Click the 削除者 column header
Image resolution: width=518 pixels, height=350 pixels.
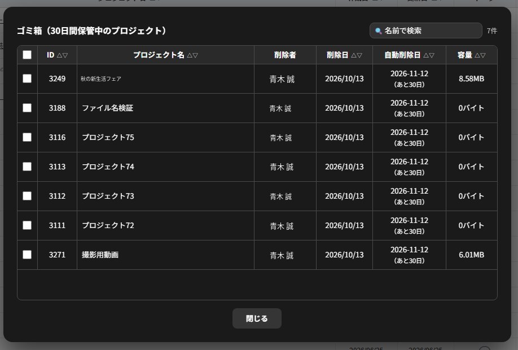point(285,55)
